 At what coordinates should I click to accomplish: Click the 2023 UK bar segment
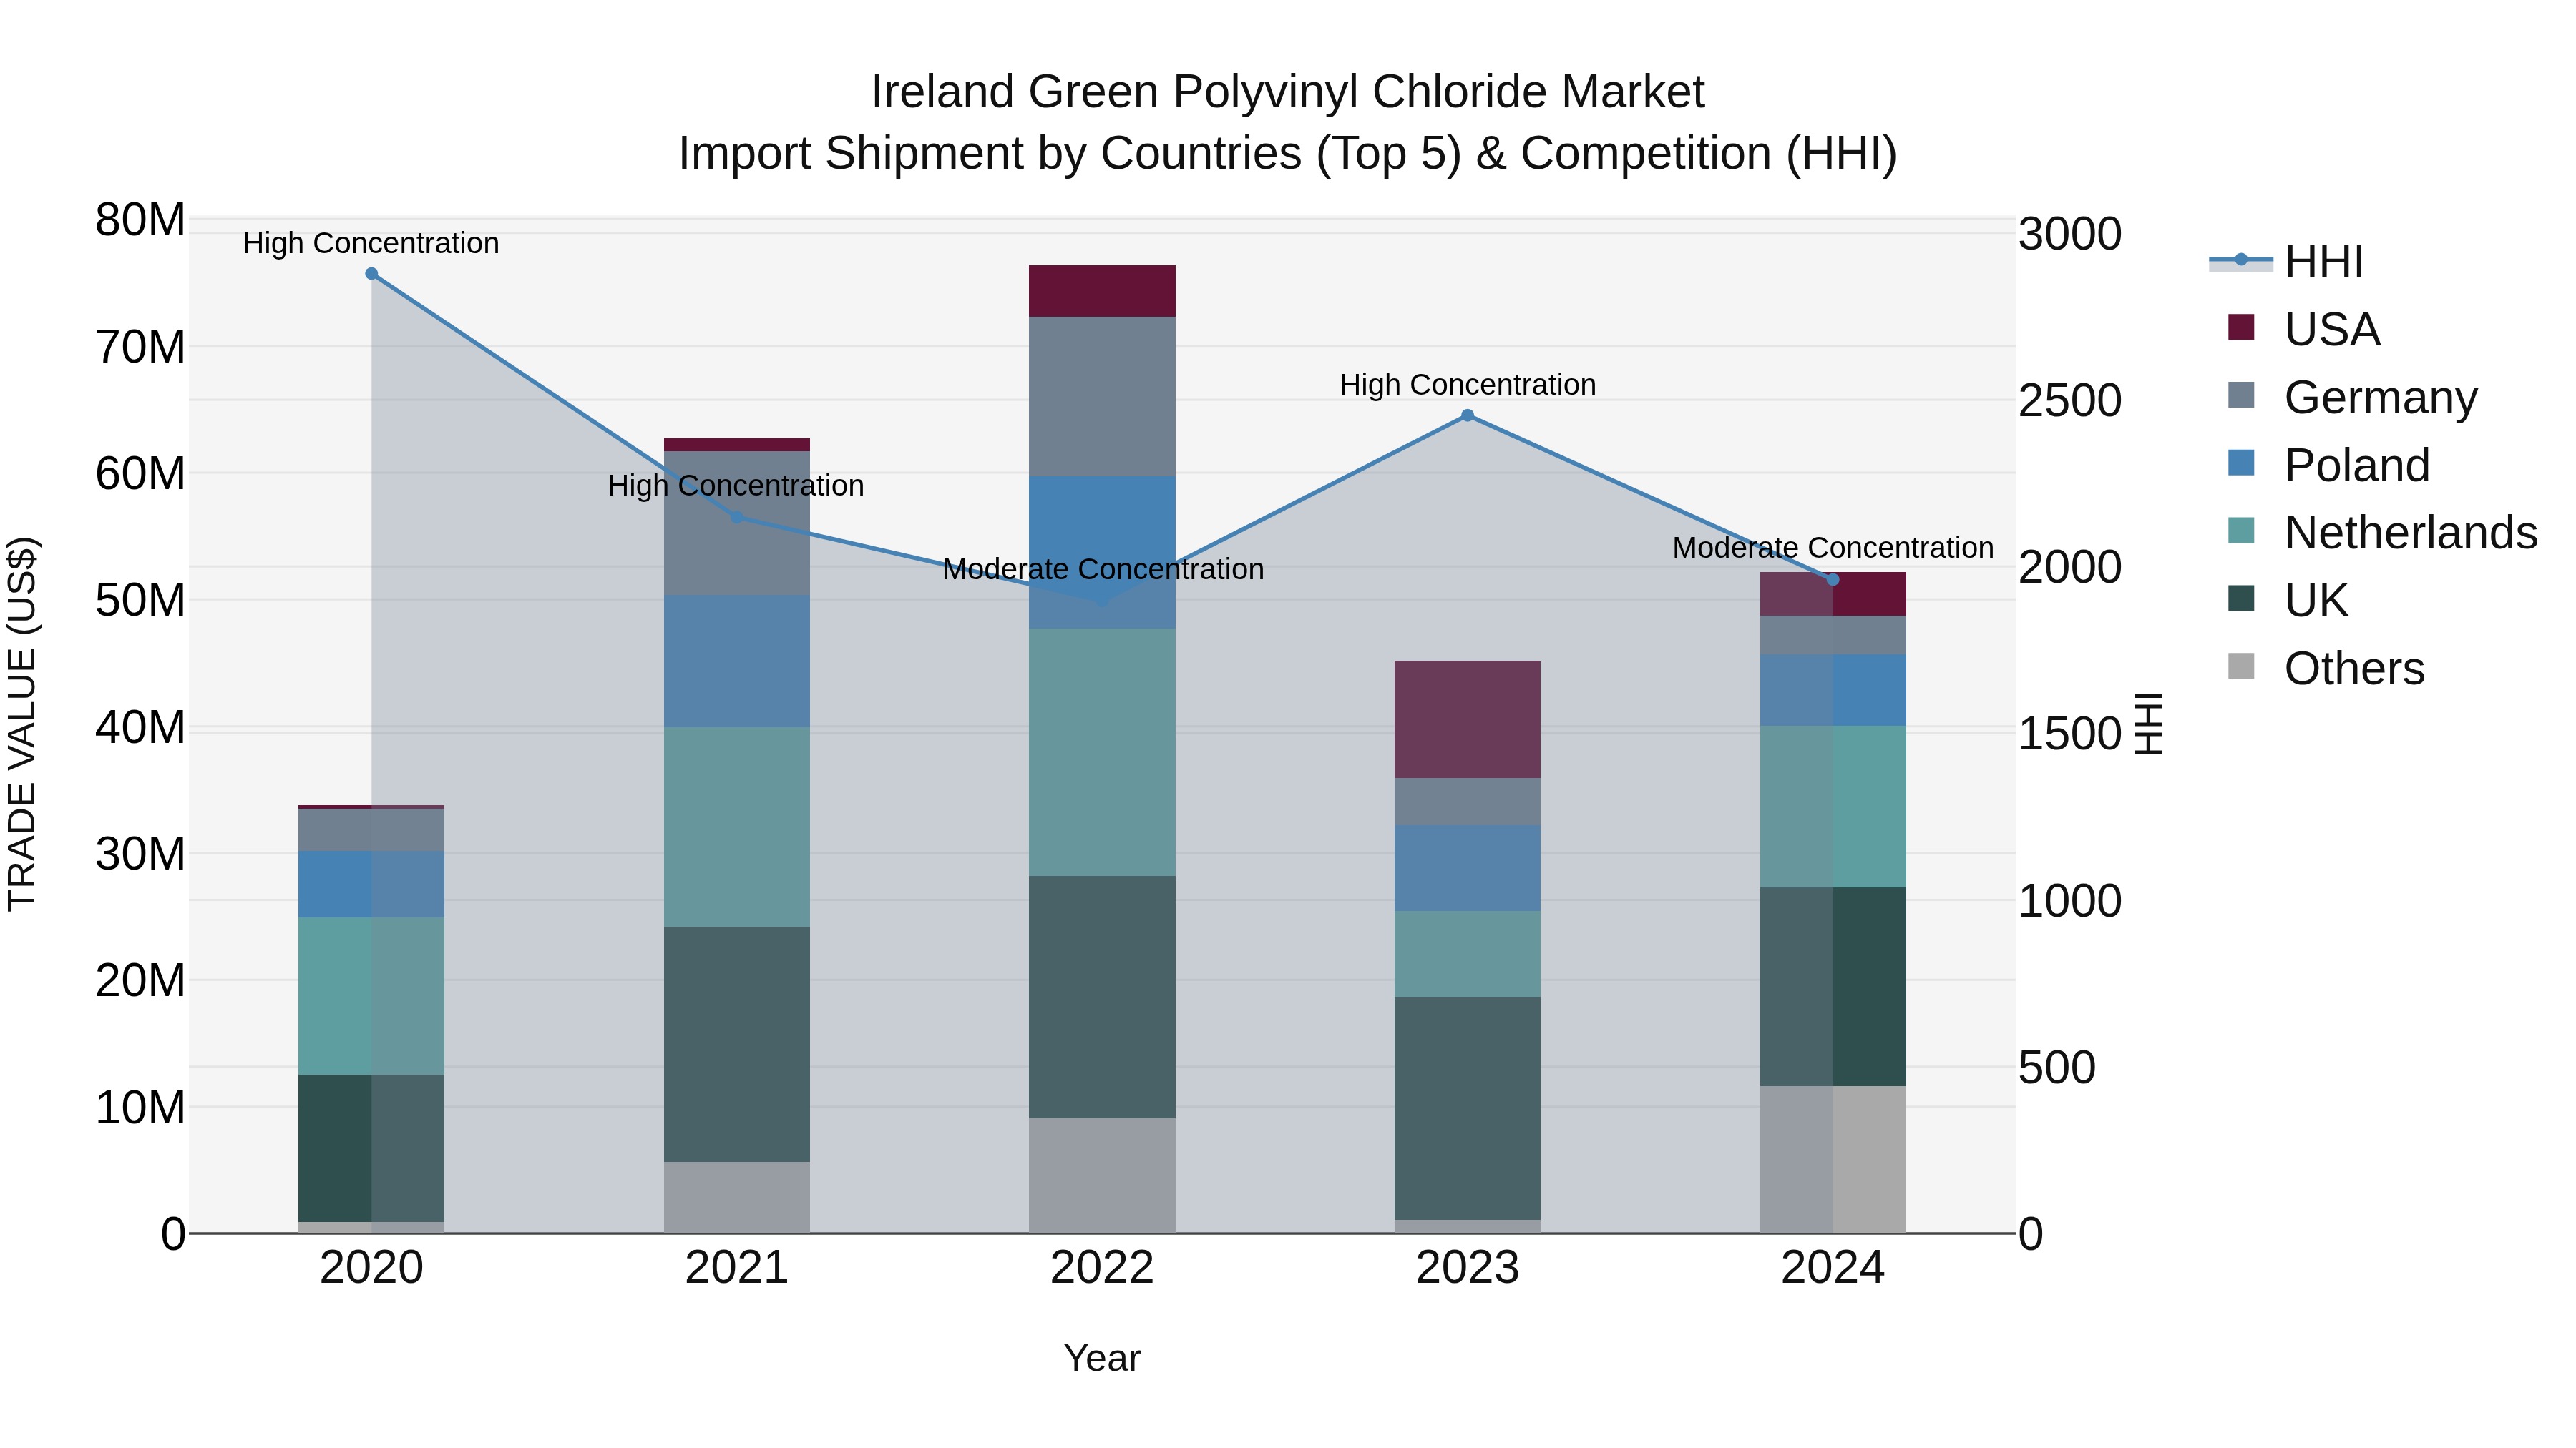pos(1467,1108)
